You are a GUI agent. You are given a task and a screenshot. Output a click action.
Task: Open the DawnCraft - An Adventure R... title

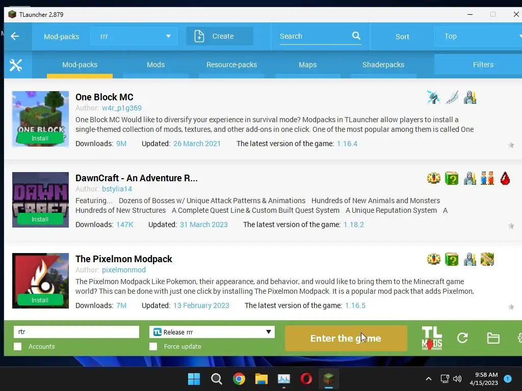[x=137, y=178]
